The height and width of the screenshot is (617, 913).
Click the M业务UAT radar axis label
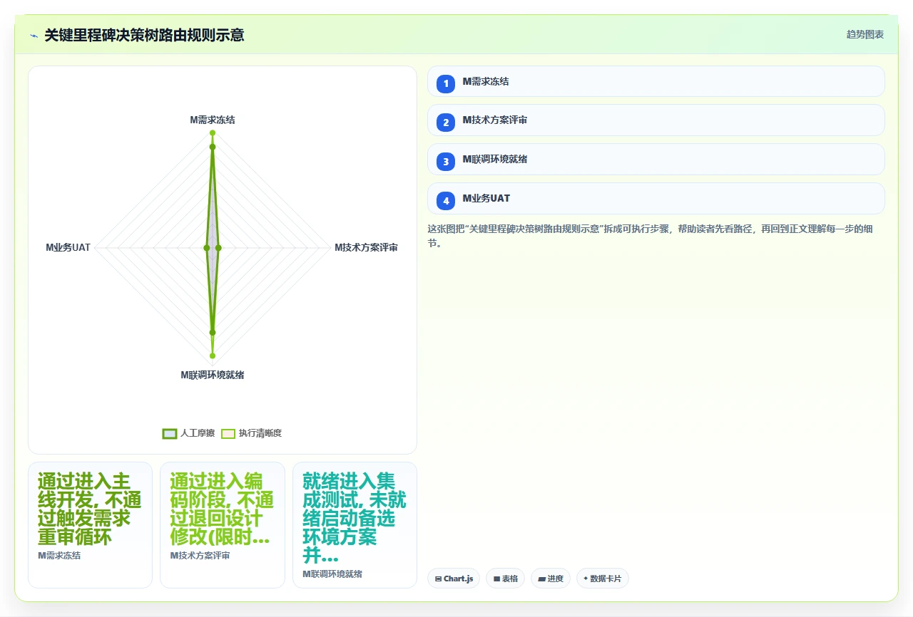(x=68, y=247)
